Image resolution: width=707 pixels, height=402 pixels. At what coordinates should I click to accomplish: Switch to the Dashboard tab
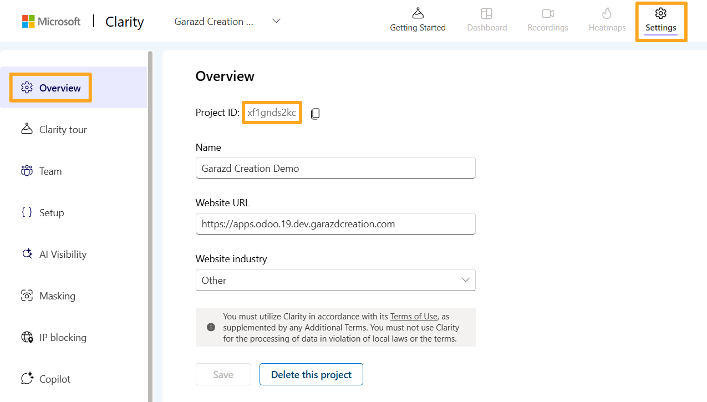tap(487, 21)
